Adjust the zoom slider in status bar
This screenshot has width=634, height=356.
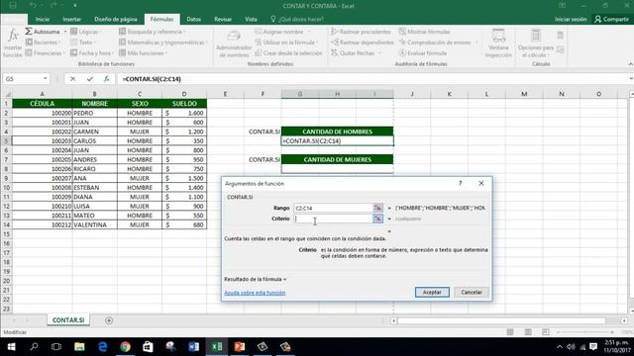tap(585, 332)
